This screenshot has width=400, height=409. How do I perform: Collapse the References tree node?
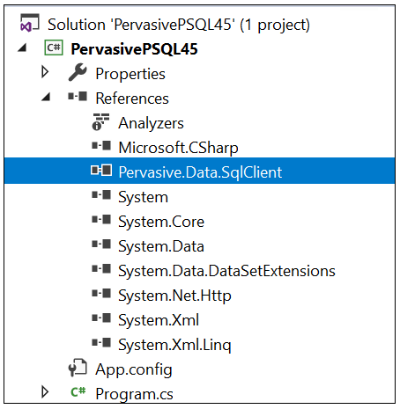(x=46, y=97)
